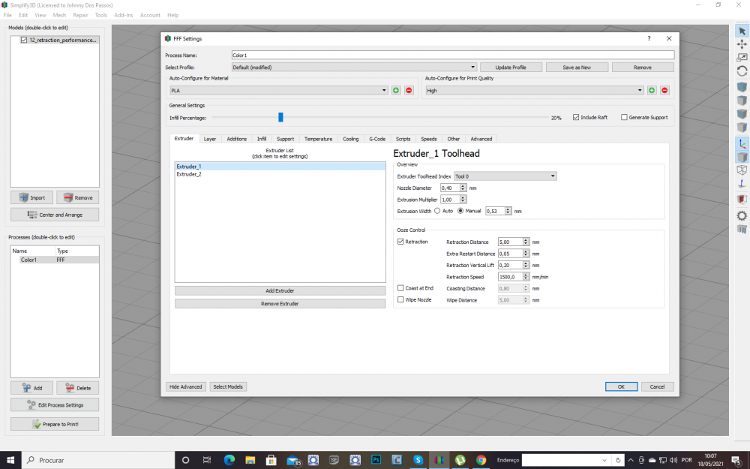Click the Retraction Distance stepper arrows
This screenshot has width=750, height=469.
tap(526, 242)
